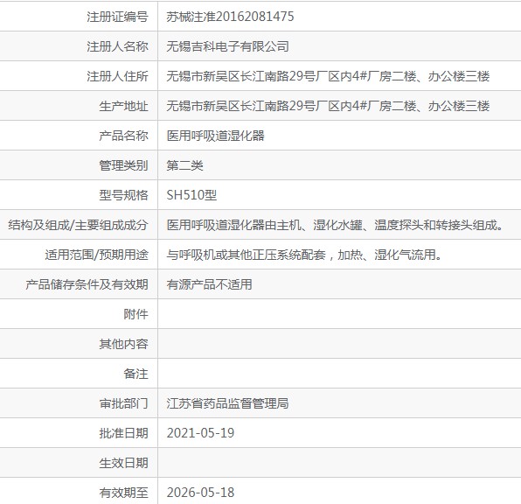Click the 注册人住所 address value
Screen dimensions: 521x504
pos(328,76)
